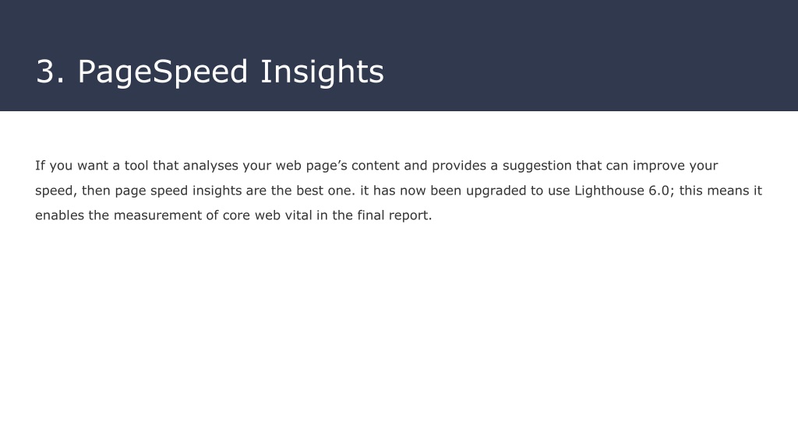
Task: Click the word 'Insights' in the heading
Action: (322, 72)
